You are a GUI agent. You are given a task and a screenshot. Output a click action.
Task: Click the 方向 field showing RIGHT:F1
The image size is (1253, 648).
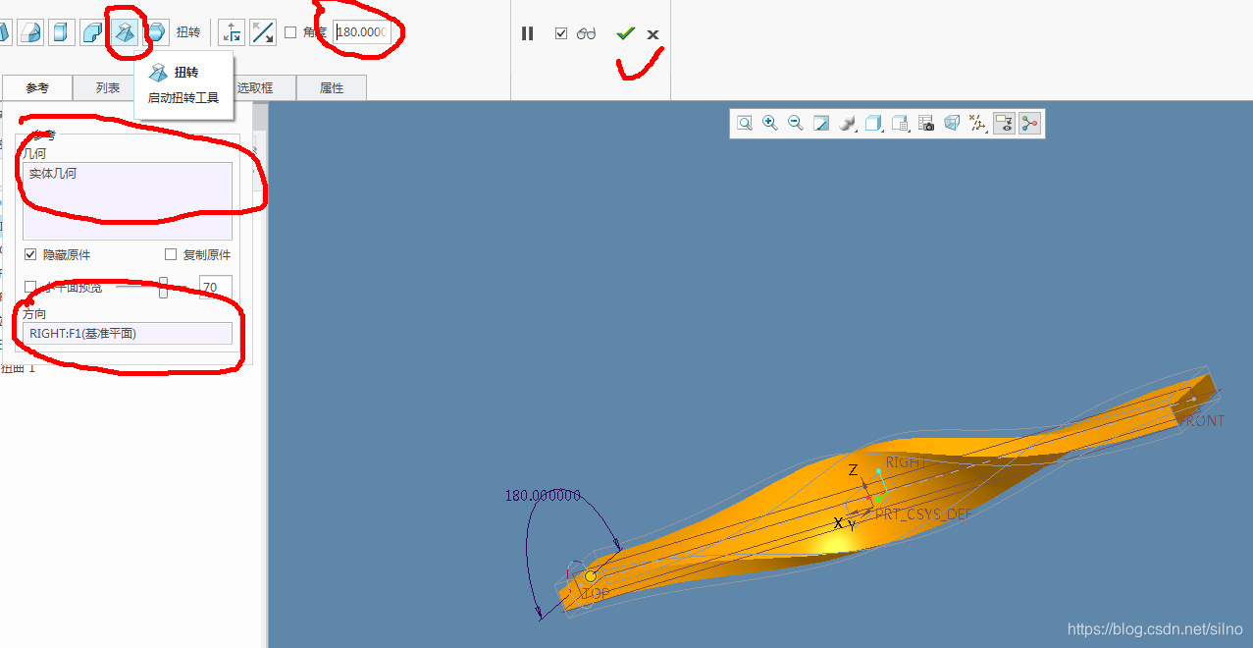pos(128,334)
